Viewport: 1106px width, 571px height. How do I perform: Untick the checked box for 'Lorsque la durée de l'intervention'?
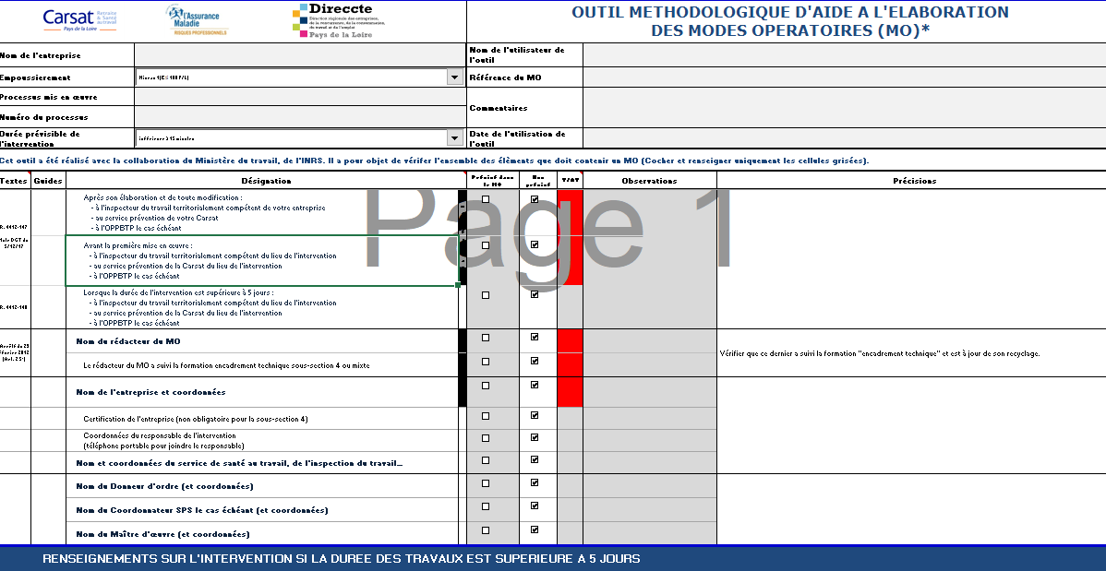535,294
